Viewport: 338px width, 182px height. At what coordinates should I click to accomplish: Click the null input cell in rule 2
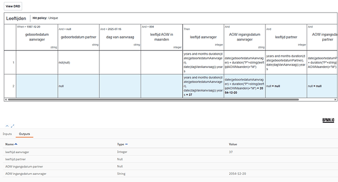coord(78,86)
